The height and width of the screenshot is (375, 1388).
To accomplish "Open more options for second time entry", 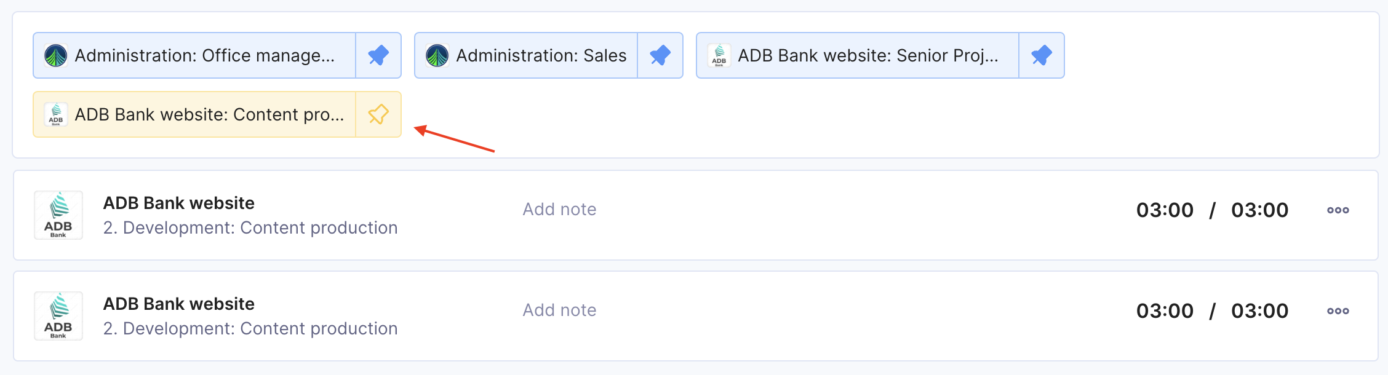I will tap(1338, 311).
